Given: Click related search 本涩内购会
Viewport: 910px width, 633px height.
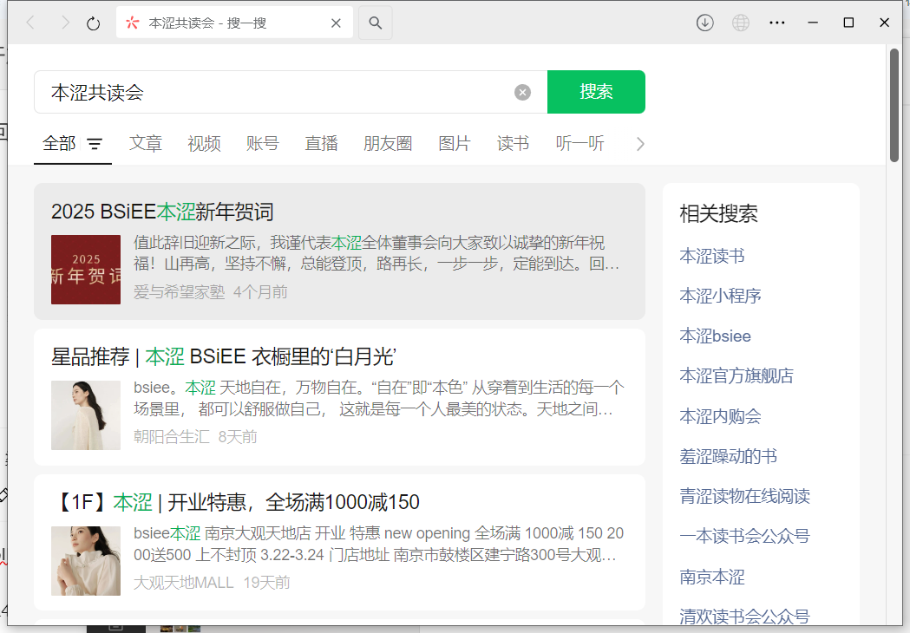Looking at the screenshot, I should 720,416.
